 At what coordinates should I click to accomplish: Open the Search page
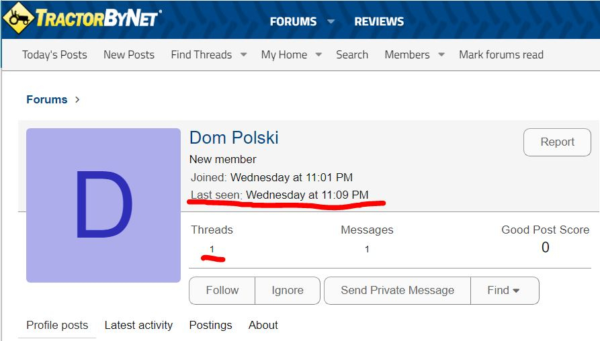coord(352,54)
